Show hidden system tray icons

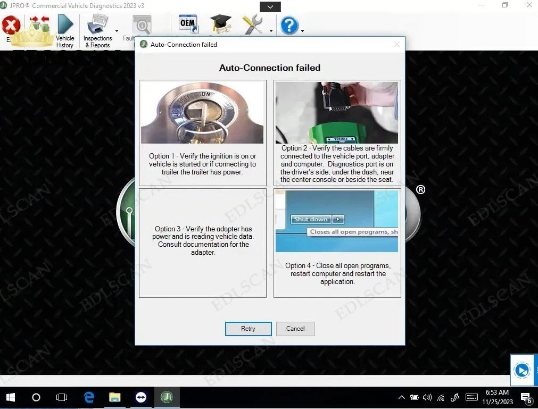click(401, 397)
